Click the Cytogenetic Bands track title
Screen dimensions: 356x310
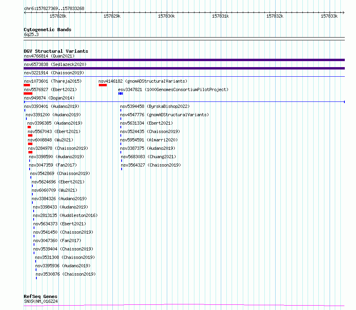pos(48,30)
